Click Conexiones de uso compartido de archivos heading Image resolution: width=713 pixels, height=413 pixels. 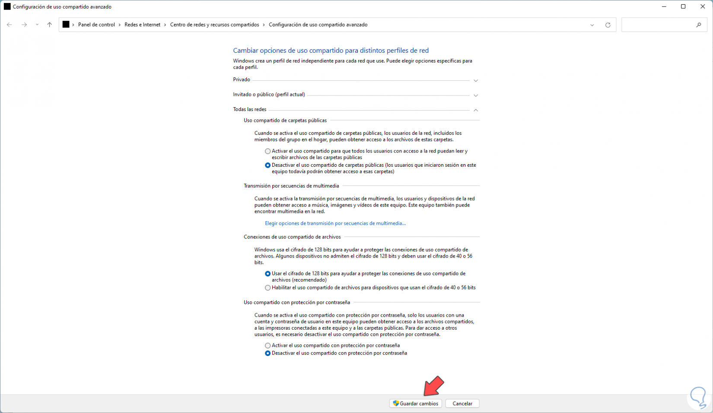(292, 237)
